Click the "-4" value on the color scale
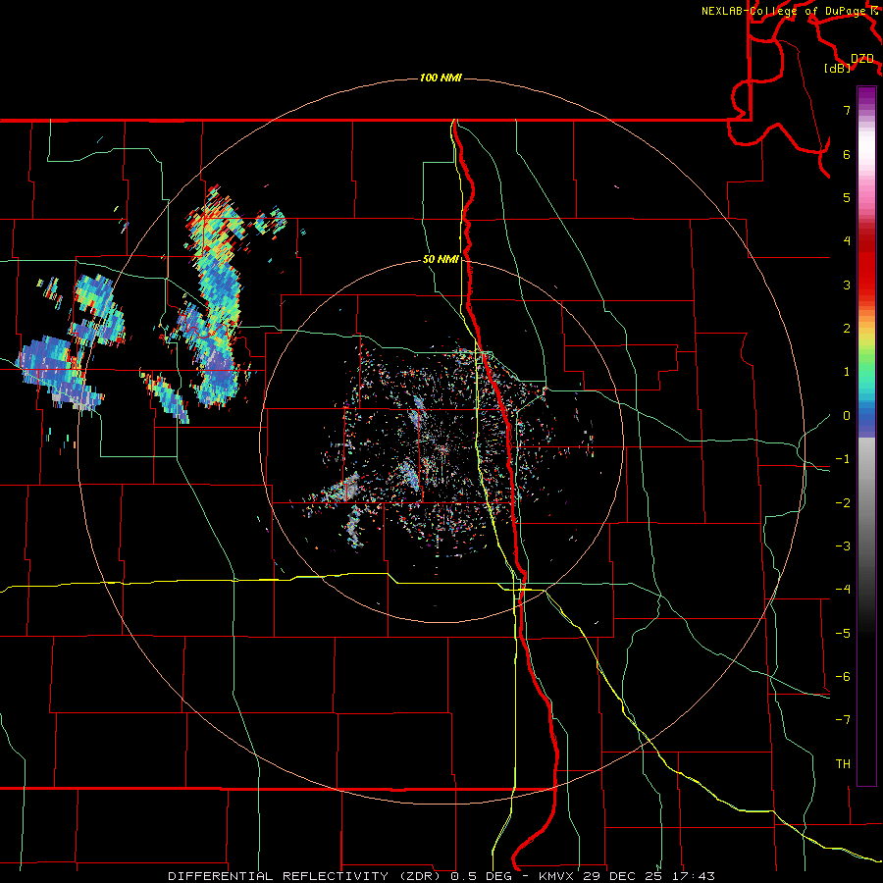Screen dimensions: 883x883 (x=843, y=590)
